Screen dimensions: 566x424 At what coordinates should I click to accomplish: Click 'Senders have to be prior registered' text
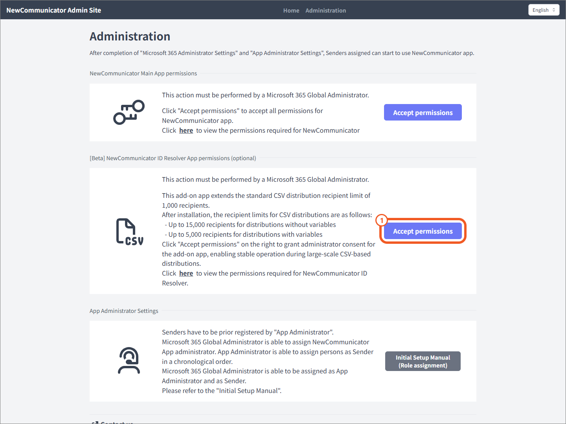(248, 332)
